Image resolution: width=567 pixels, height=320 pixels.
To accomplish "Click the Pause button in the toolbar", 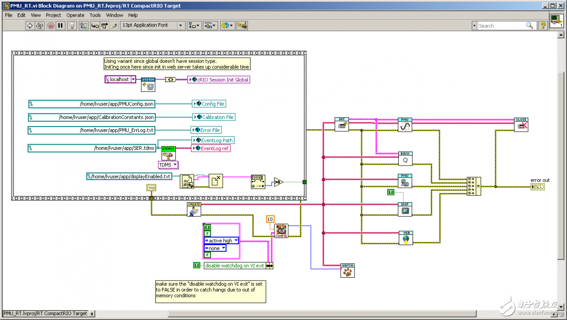I will (60, 26).
